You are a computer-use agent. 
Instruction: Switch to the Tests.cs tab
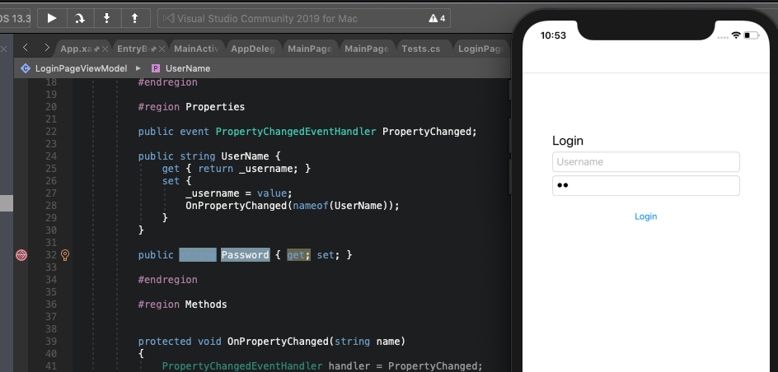point(421,49)
